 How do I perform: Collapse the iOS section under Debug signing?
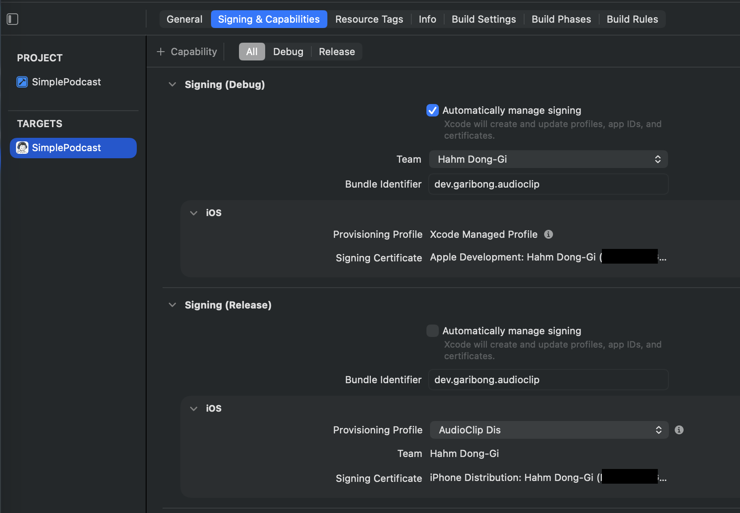(x=194, y=213)
